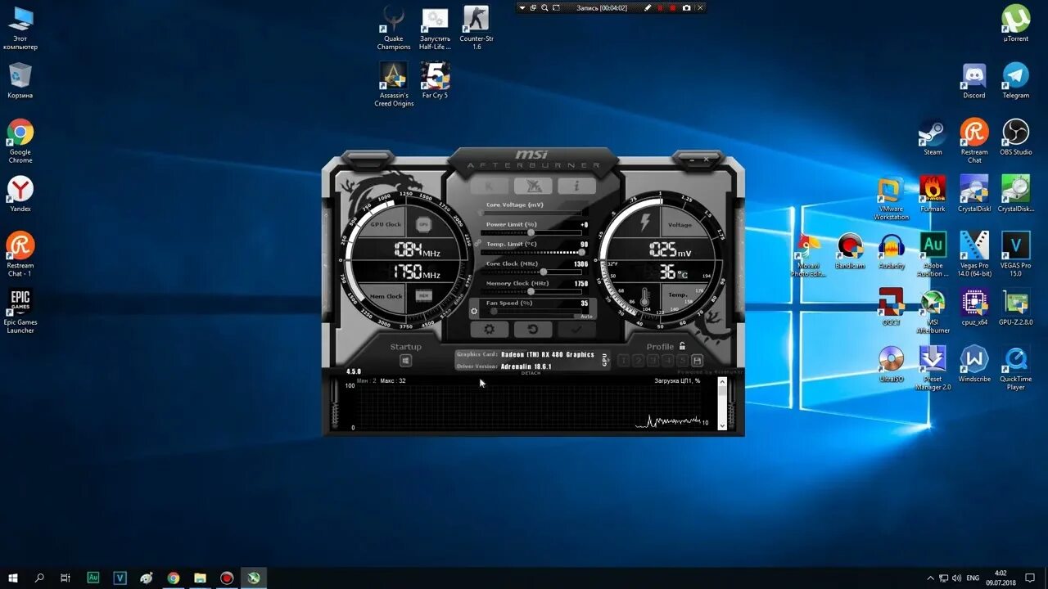
Task: Click the MEM chip icon in clock gauge
Action: pos(423,295)
